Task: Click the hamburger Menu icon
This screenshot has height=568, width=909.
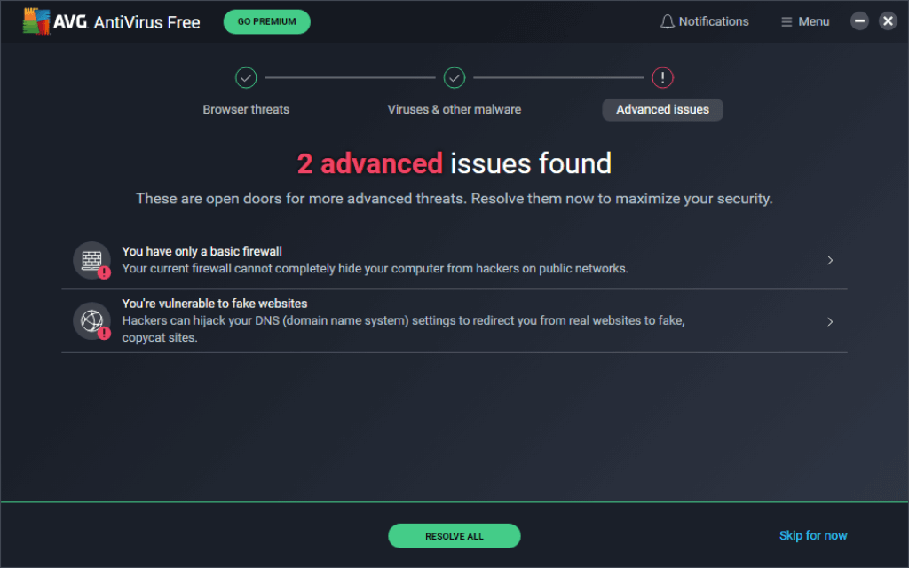Action: [x=786, y=22]
